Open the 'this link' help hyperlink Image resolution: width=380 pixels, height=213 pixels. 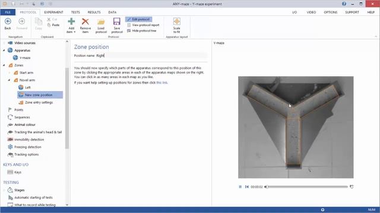pos(161,83)
